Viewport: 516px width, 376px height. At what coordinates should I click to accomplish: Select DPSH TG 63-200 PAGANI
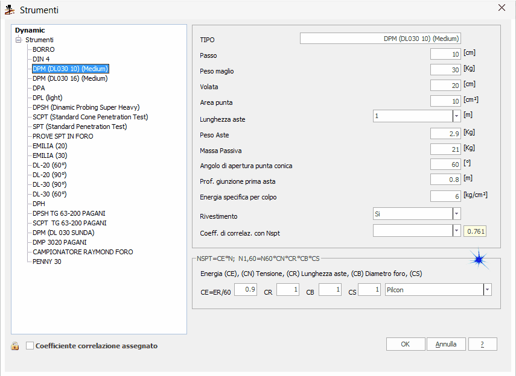pyautogui.click(x=69, y=213)
